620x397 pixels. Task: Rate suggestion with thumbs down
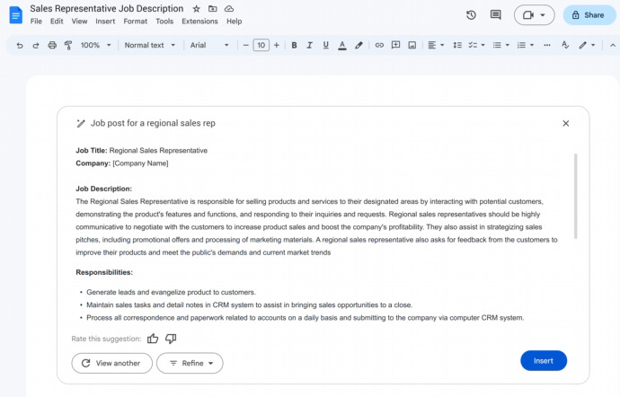(171, 339)
